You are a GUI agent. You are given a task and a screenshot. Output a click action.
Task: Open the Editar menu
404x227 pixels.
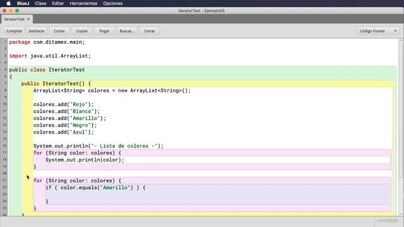[57, 3]
